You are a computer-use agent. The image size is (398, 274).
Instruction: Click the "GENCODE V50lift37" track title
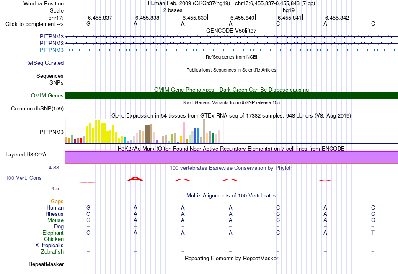[x=231, y=31]
